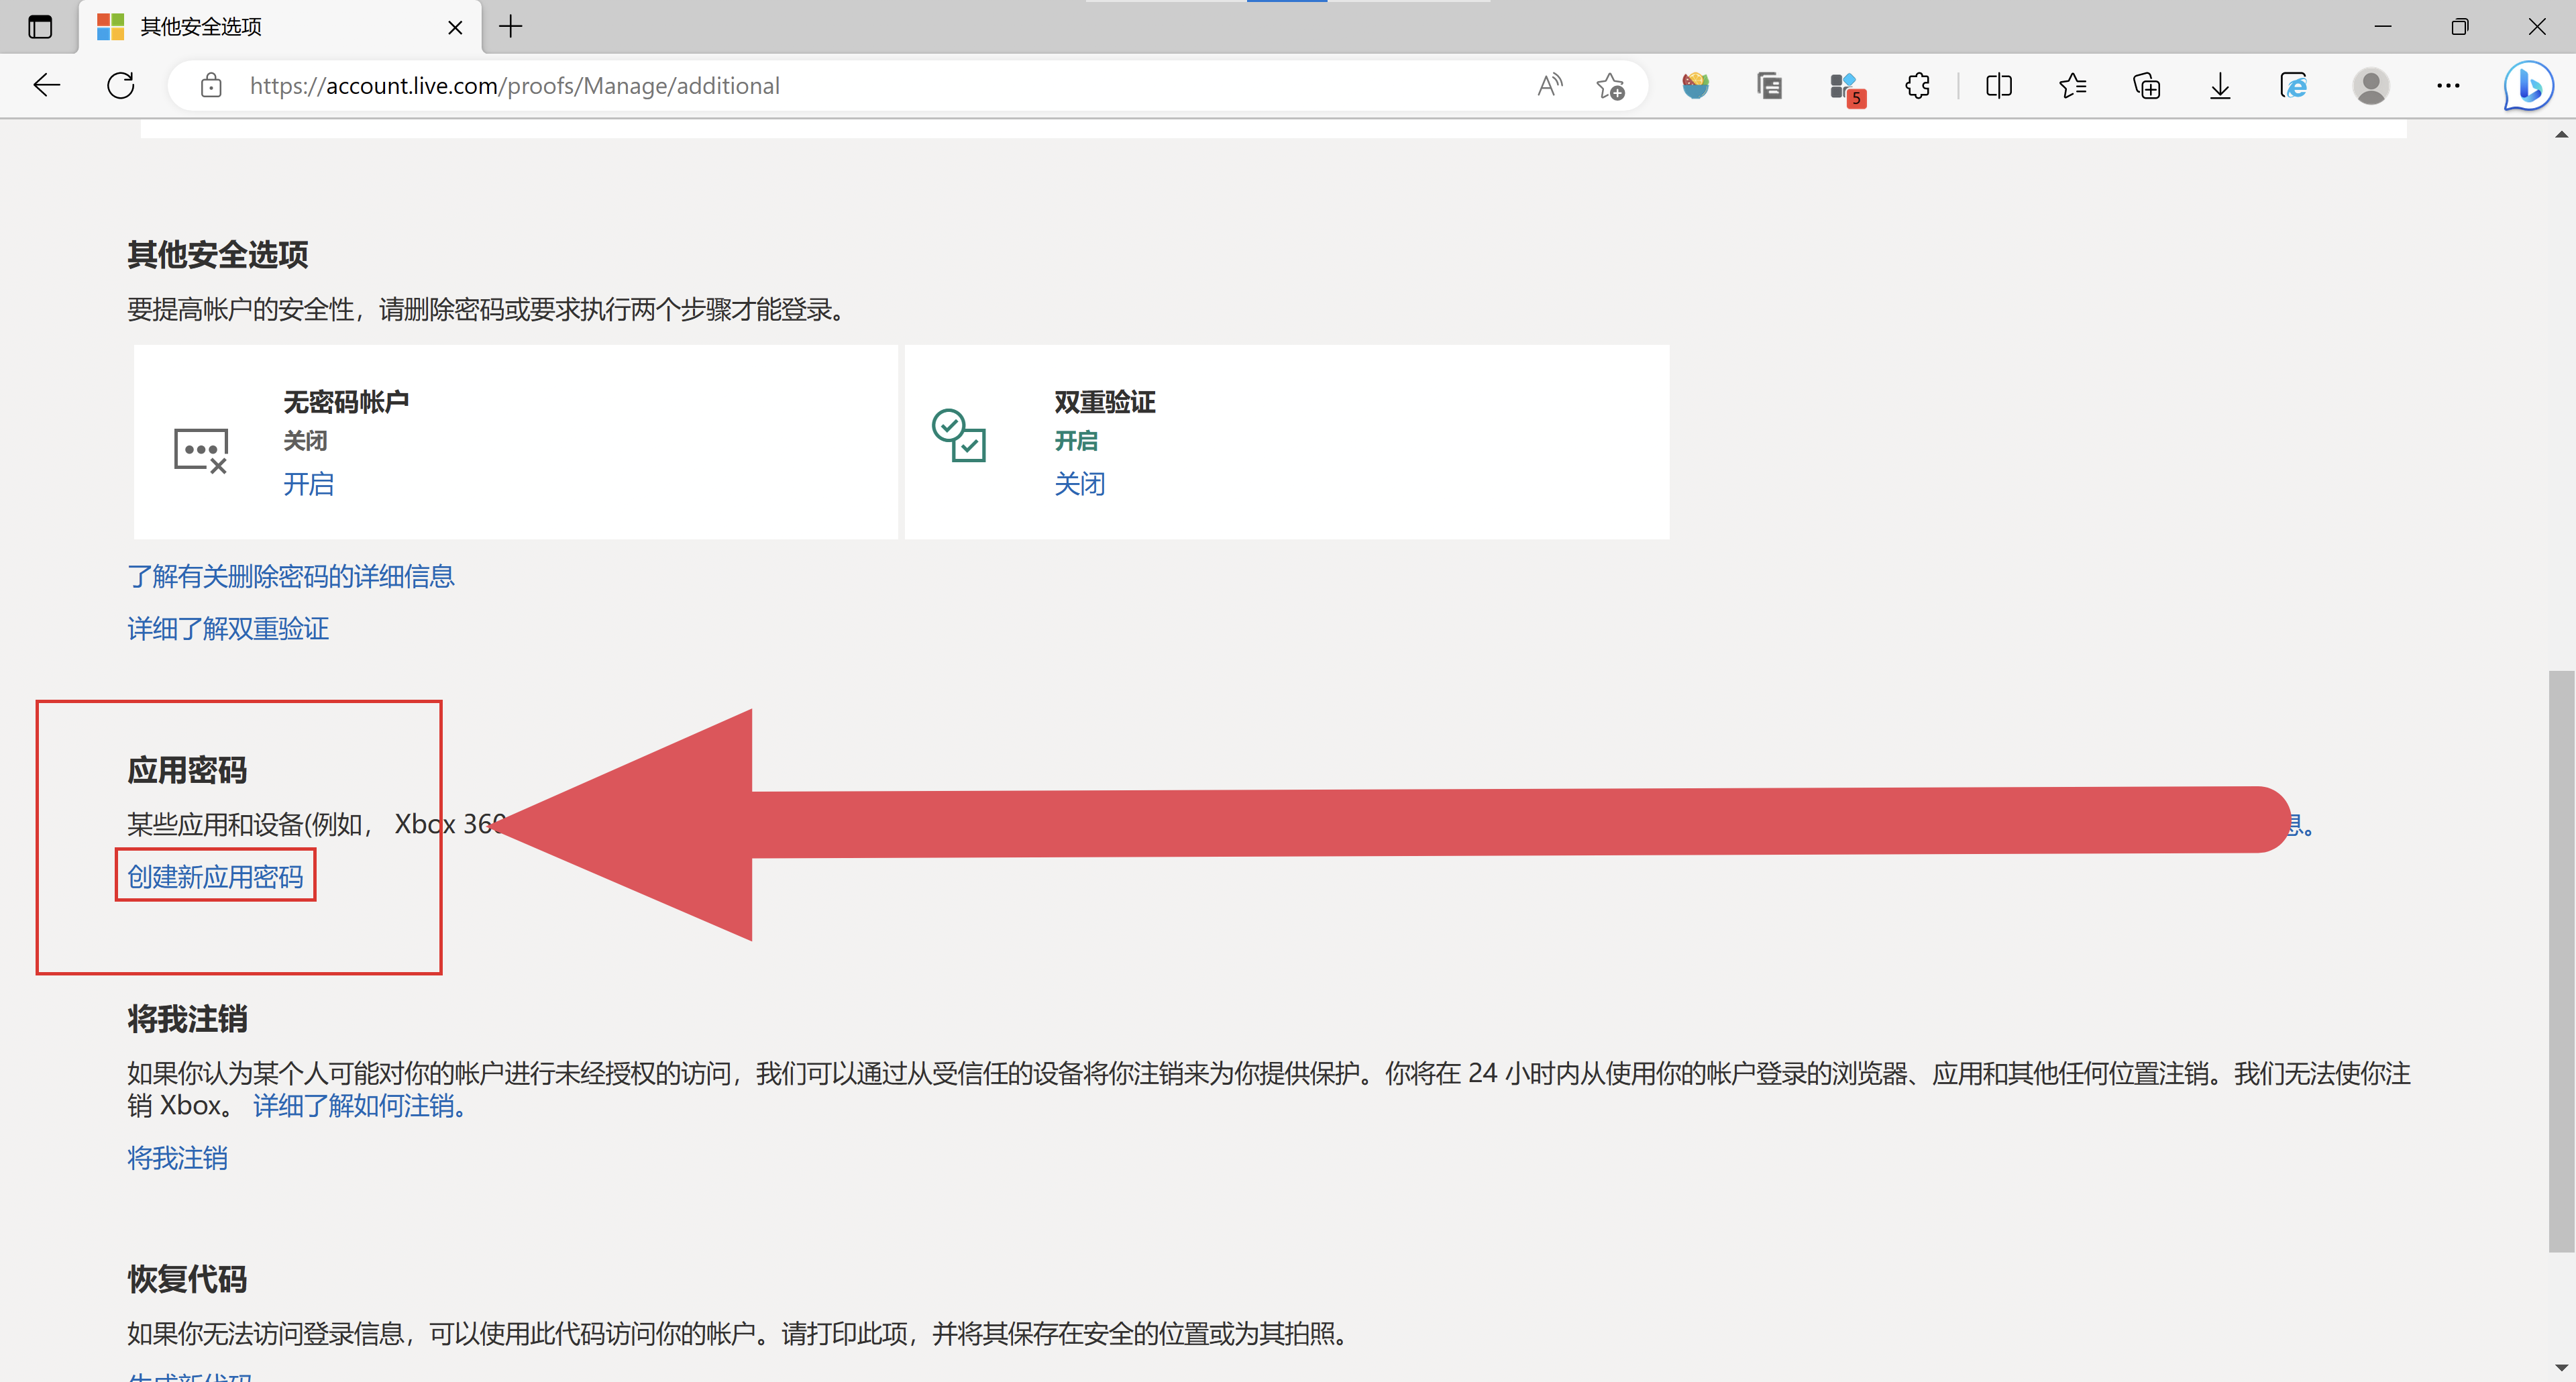The height and width of the screenshot is (1382, 2576).
Task: Open a new tab with plus button
Action: [511, 27]
